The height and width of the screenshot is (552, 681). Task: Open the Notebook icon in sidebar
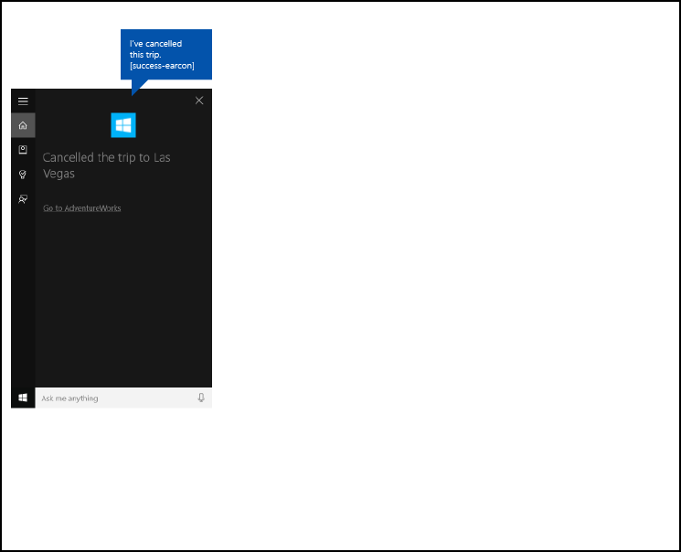click(23, 150)
